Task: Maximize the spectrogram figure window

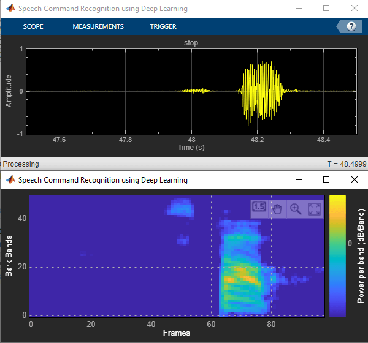Action: [326, 180]
